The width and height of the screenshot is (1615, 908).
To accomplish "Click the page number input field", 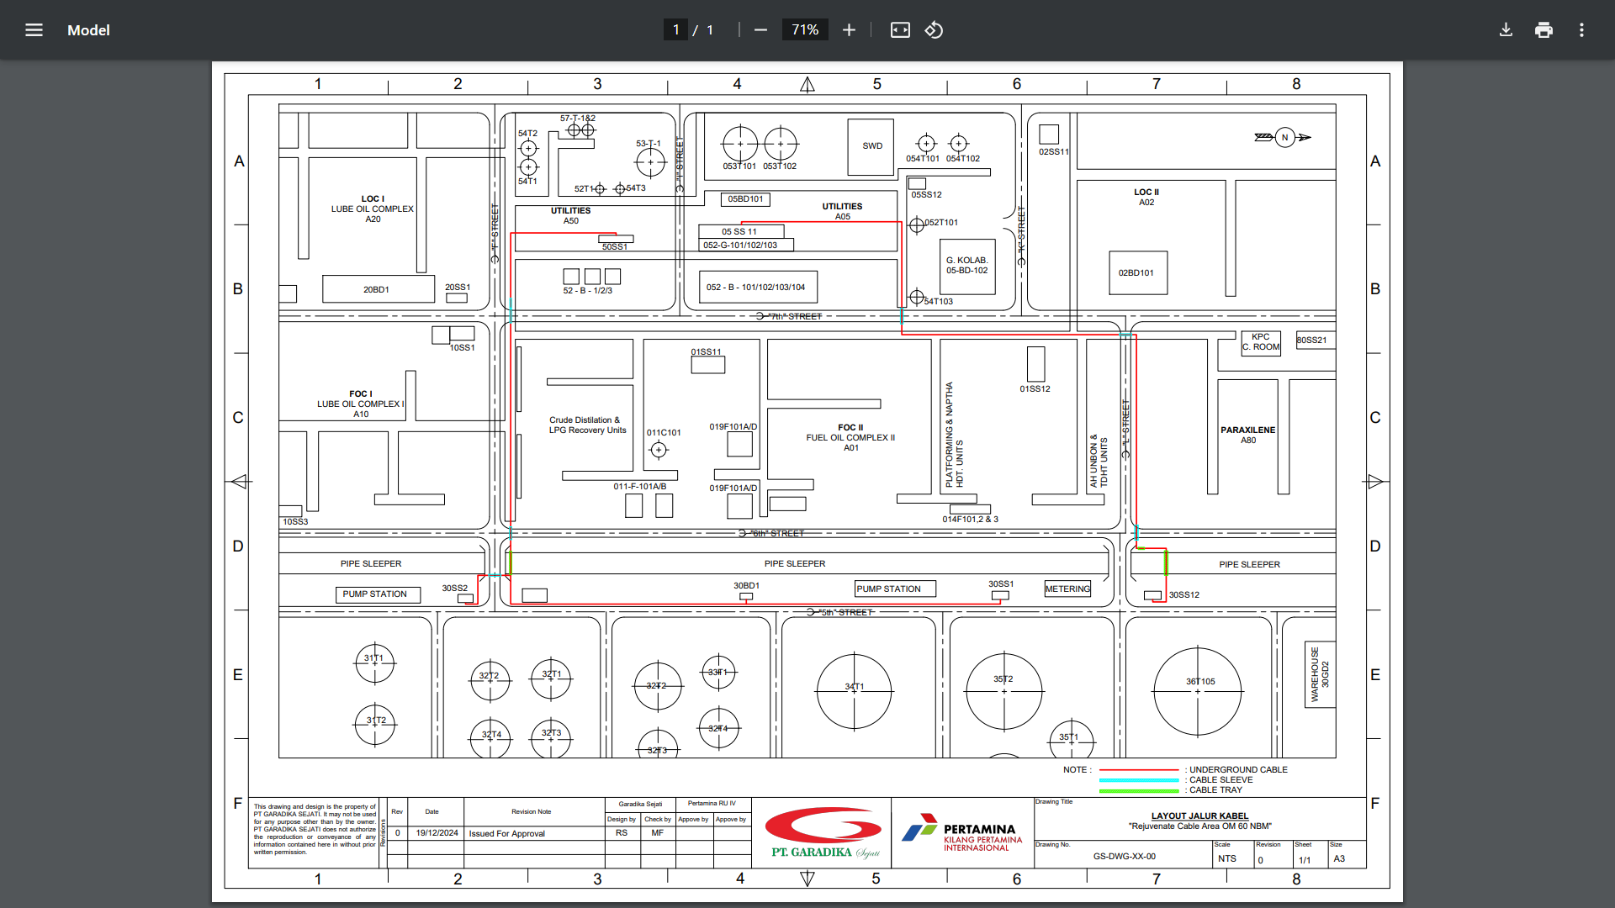I will (x=675, y=30).
